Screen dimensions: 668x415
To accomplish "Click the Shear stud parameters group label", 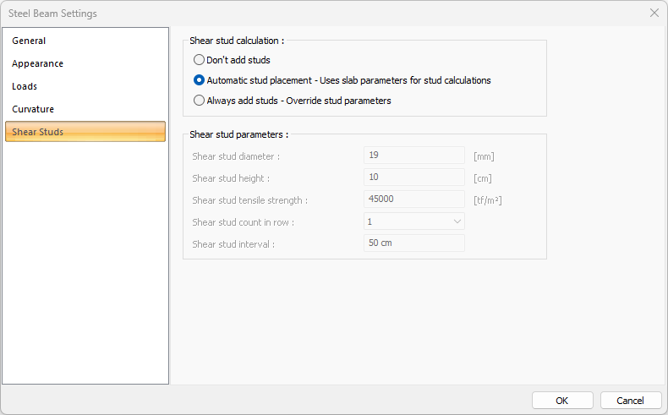I will [239, 134].
